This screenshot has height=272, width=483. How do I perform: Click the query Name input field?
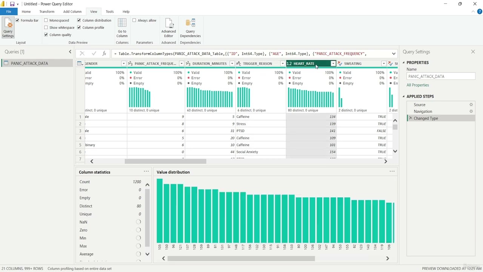[441, 76]
